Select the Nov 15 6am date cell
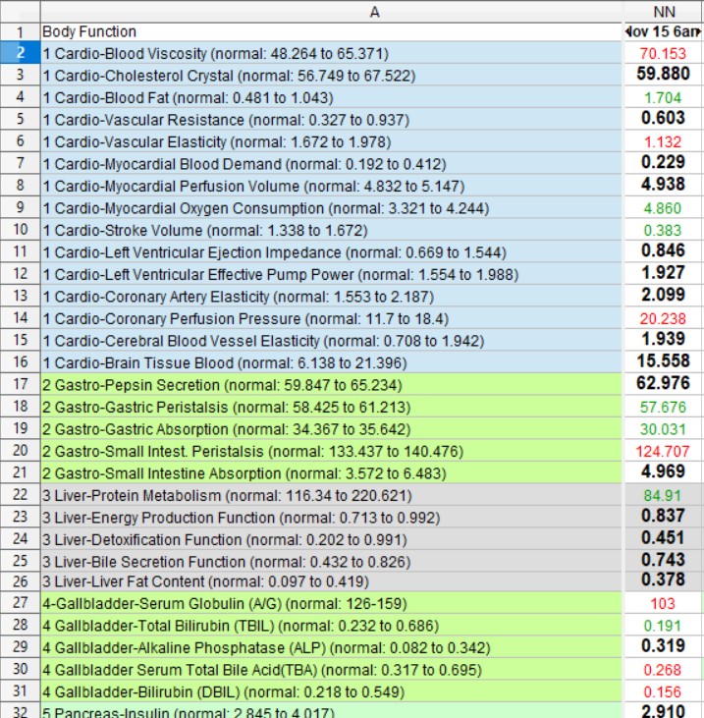Image resolution: width=704 pixels, height=718 pixels. pos(663,31)
